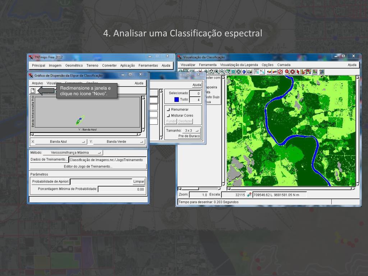Select the zoom out magnifier with minus
The width and height of the screenshot is (368, 276).
pos(222,72)
